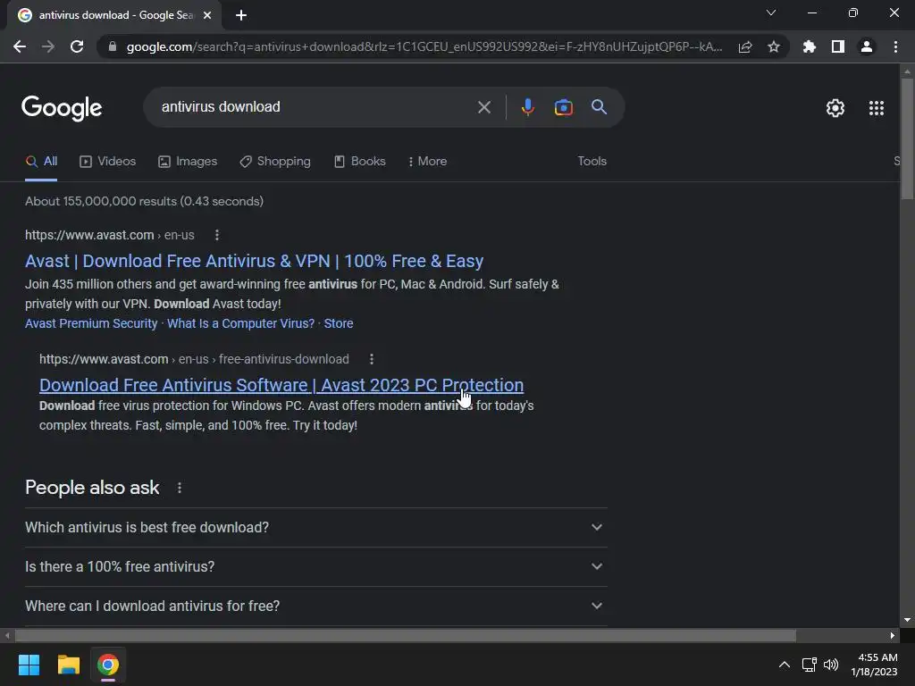Image resolution: width=915 pixels, height=686 pixels.
Task: Open the volume tray icon
Action: pos(831,665)
